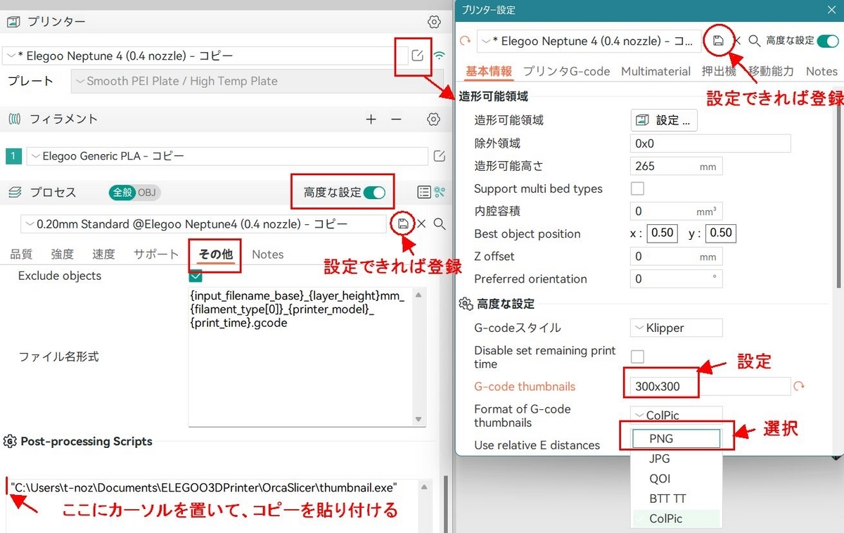
Task: Open the Plate type dropdown
Action: click(x=257, y=81)
